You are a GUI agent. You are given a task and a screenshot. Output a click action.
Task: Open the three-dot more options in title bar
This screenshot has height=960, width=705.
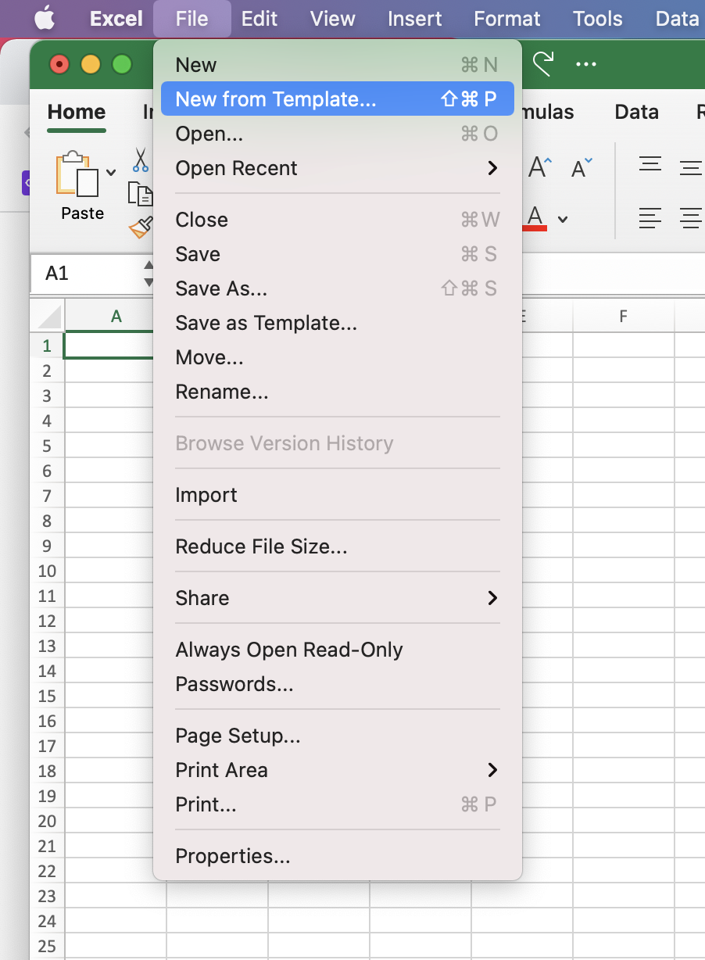[586, 64]
